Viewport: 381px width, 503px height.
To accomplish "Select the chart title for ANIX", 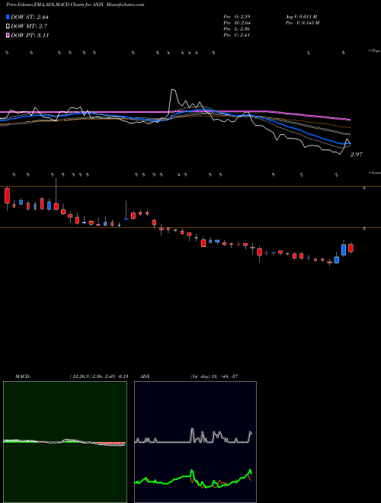I will (x=75, y=5).
